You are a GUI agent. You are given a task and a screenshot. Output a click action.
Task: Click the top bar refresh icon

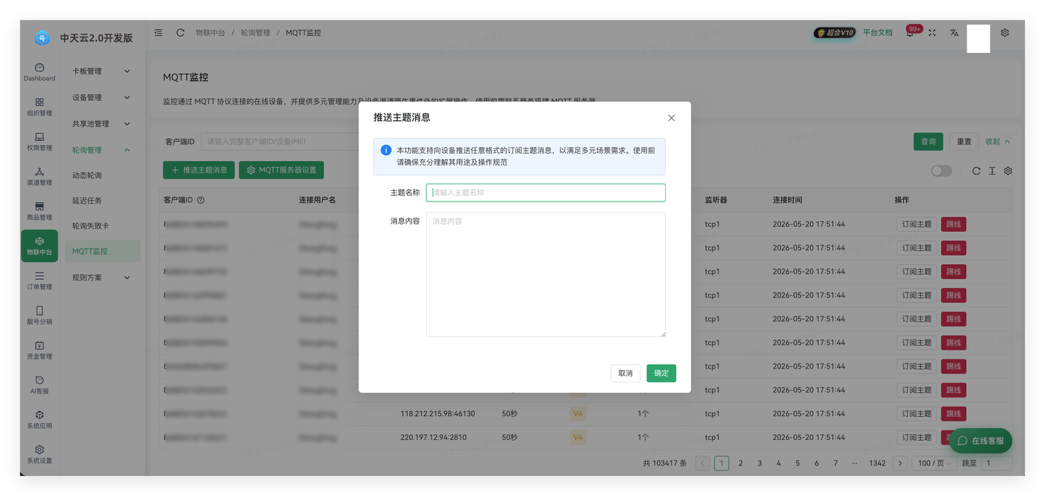[180, 33]
